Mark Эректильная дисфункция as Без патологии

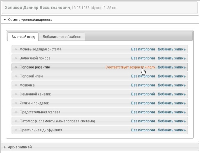click(143, 130)
